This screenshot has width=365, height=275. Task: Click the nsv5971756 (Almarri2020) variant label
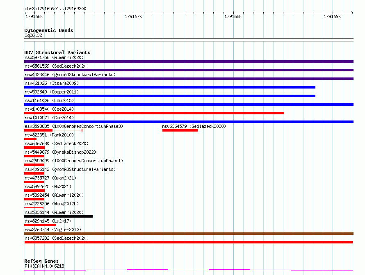click(x=54, y=57)
